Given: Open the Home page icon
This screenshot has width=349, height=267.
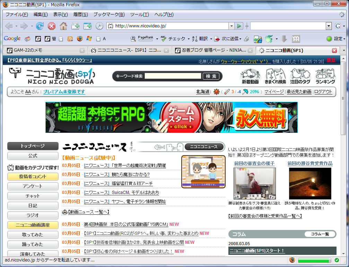Looking at the screenshot, I should [x=63, y=26].
